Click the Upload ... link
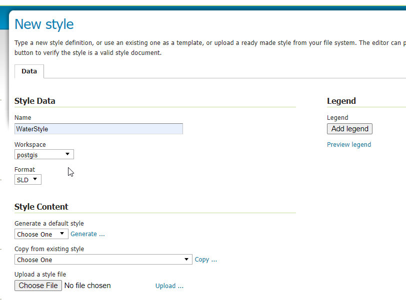Viewport: 406px width, 307px height. click(169, 286)
